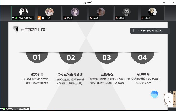The width and height of the screenshot is (176, 111).
Task: Click the green microphone icon on first participant tile
Action: click(x=16, y=18)
